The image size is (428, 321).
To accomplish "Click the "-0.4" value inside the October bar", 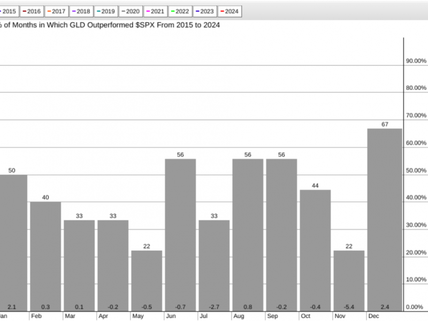I will click(315, 307).
